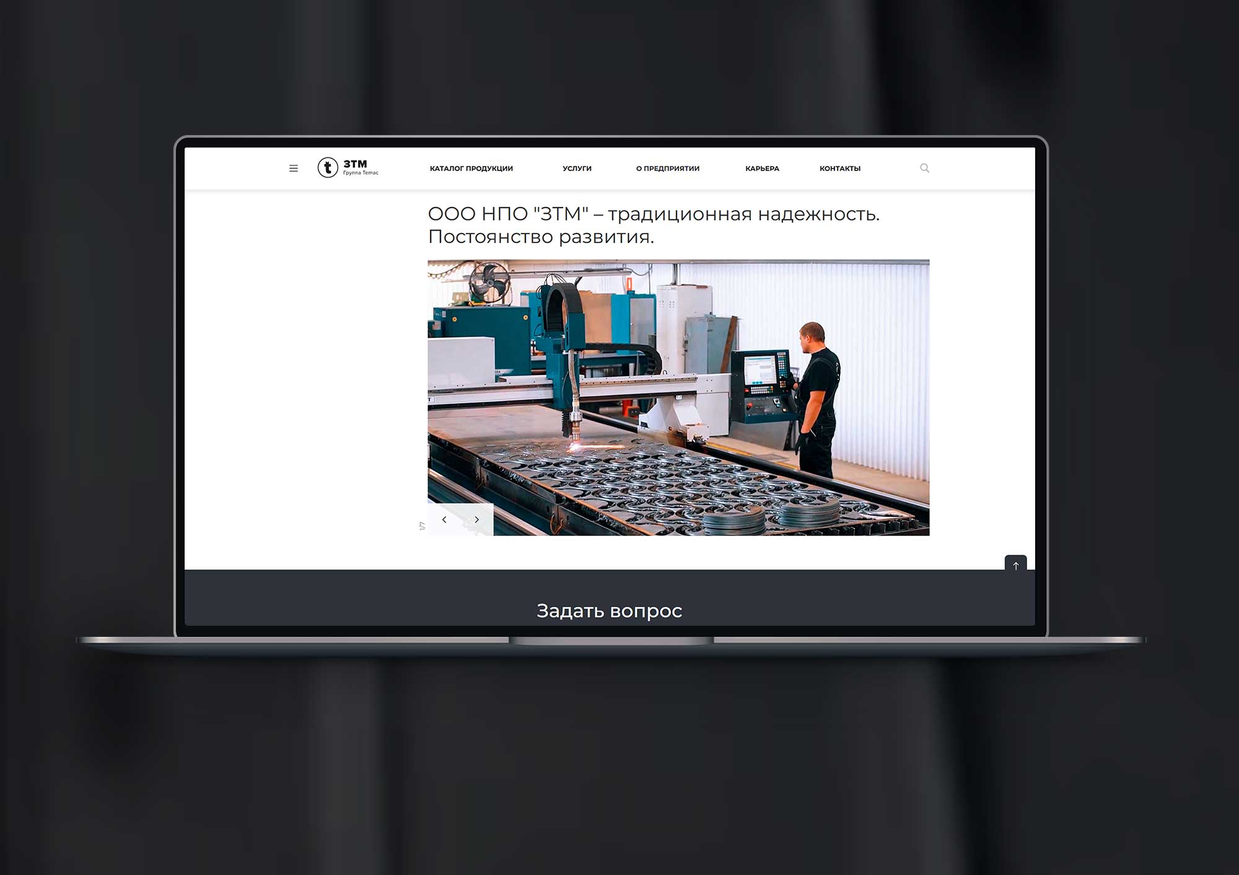Click the Задать вопрос heading

point(609,611)
